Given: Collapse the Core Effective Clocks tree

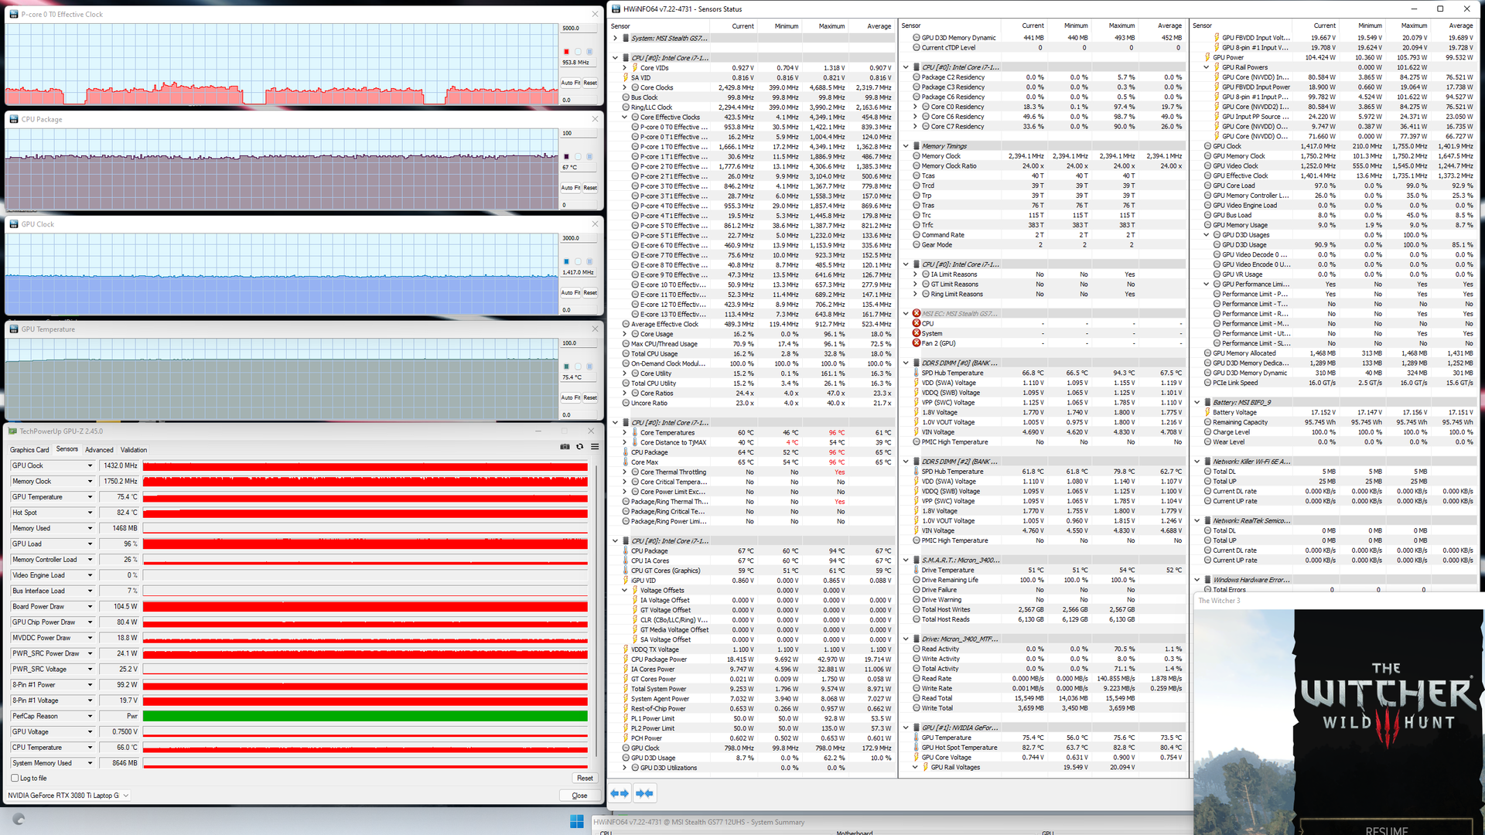Looking at the screenshot, I should pos(625,118).
